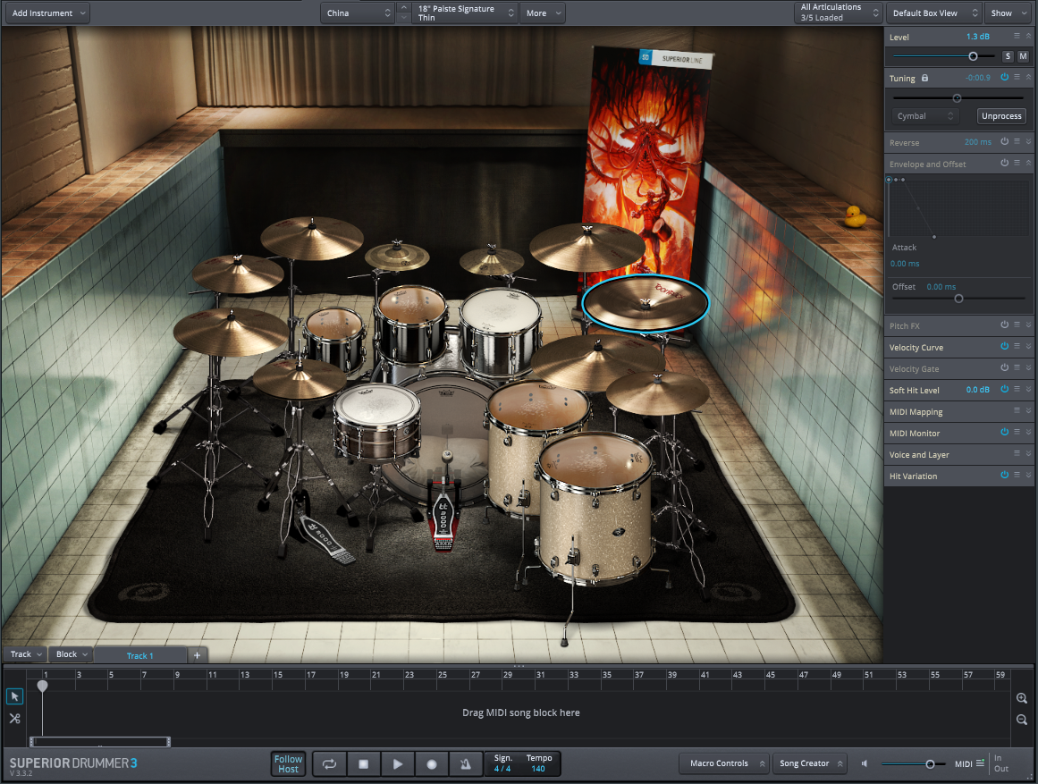This screenshot has width=1038, height=784.
Task: Add a new track with plus icon
Action: (x=197, y=655)
